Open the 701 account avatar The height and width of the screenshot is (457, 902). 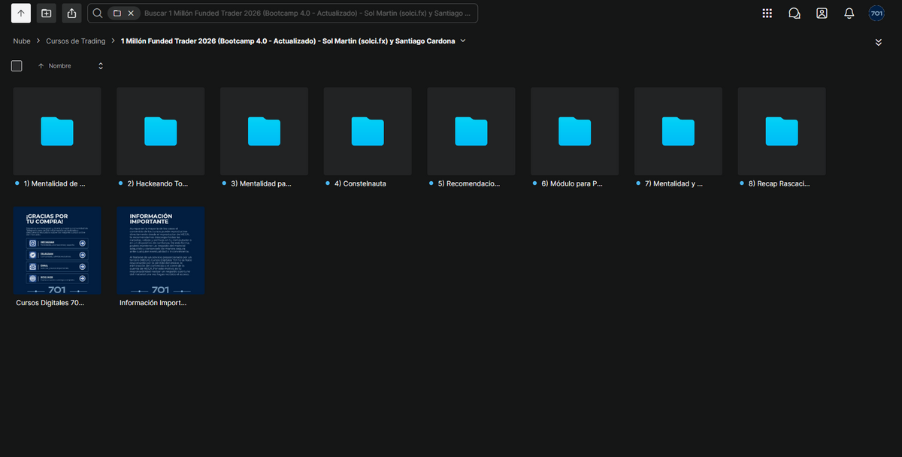click(x=876, y=13)
